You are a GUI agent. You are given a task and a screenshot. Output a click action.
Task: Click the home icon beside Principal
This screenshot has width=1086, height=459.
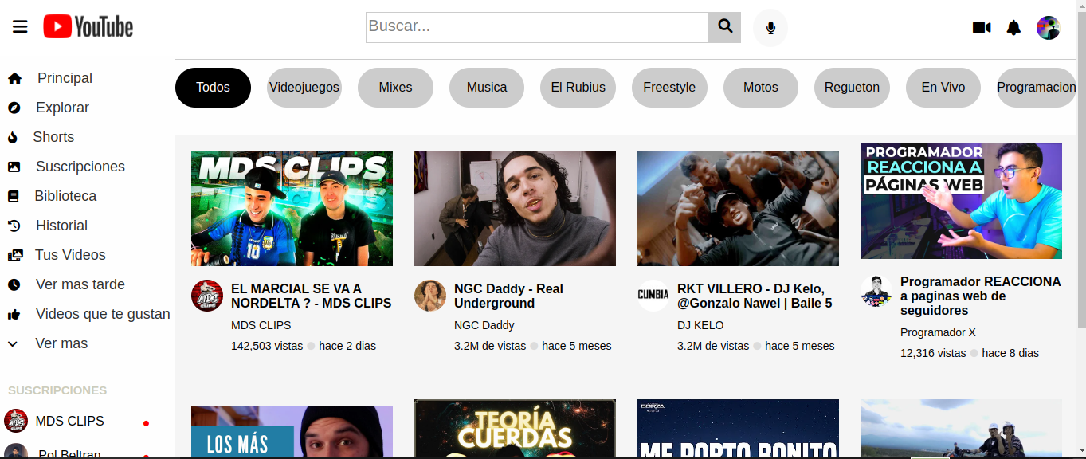(x=14, y=78)
